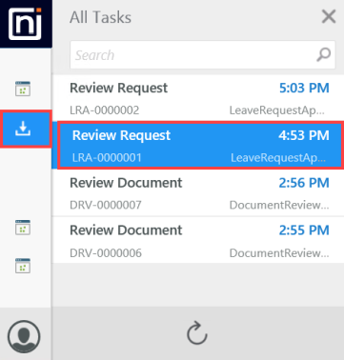Click the 2:55 PM timestamp
The width and height of the screenshot is (344, 360).
pos(304,230)
